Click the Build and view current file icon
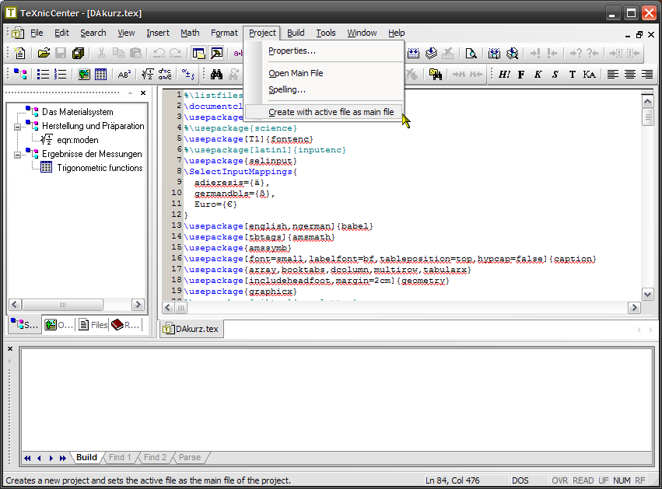The height and width of the screenshot is (489, 662). [x=495, y=53]
